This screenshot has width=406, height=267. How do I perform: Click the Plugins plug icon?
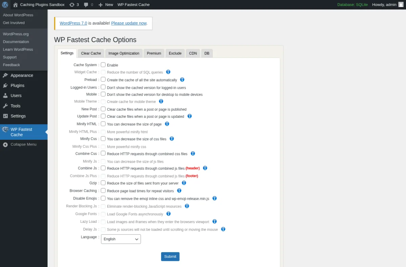pos(5,85)
